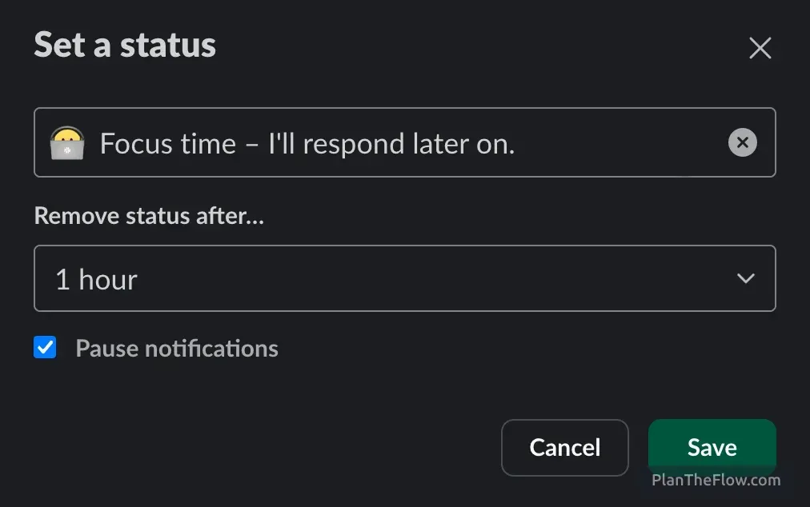
Task: Toggle the Pause notifications checkbox
Action: (45, 347)
